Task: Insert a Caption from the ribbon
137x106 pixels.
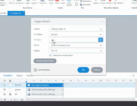Action: click(x=34, y=3)
